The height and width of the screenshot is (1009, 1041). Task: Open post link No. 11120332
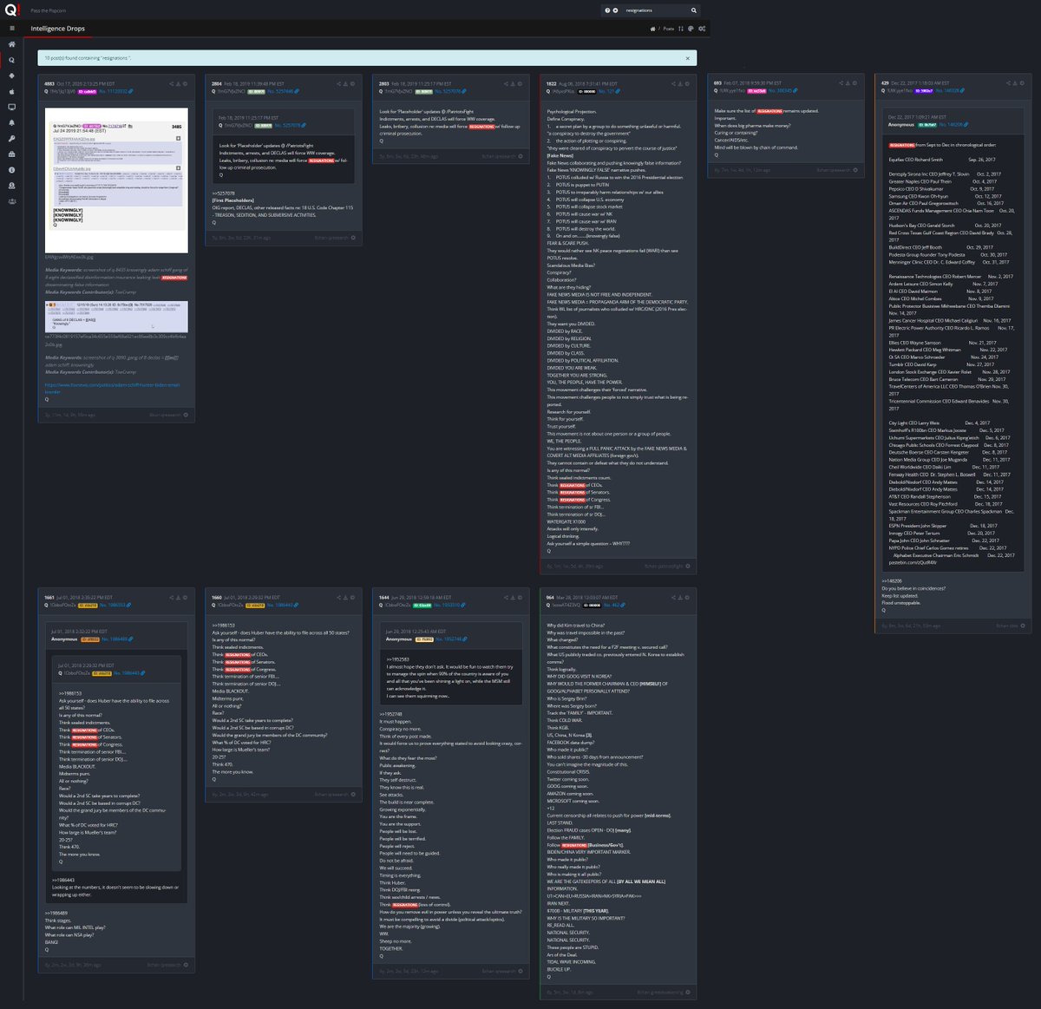[x=115, y=91]
